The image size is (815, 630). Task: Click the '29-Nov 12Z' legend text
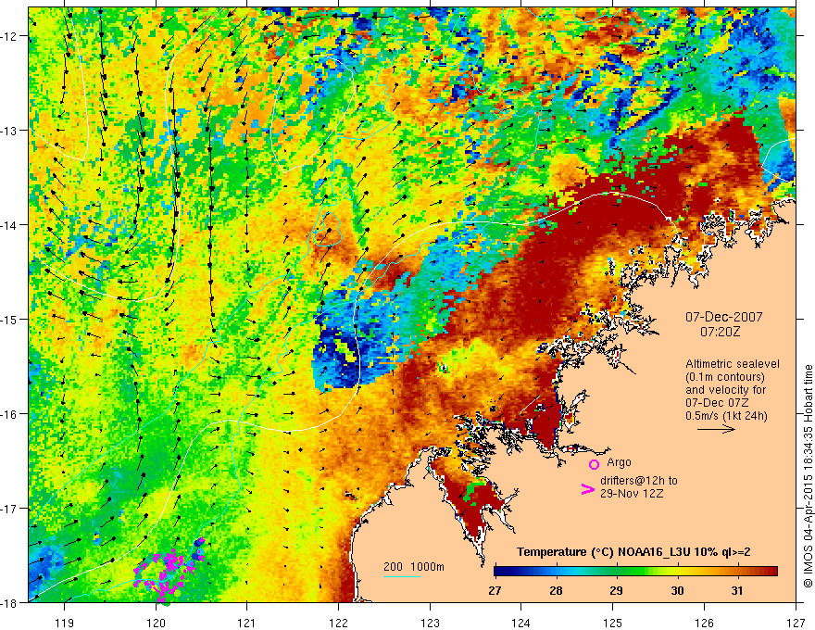click(632, 494)
